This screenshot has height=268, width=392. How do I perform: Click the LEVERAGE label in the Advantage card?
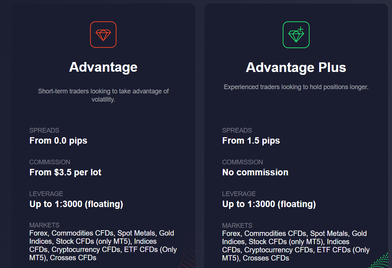(x=46, y=194)
